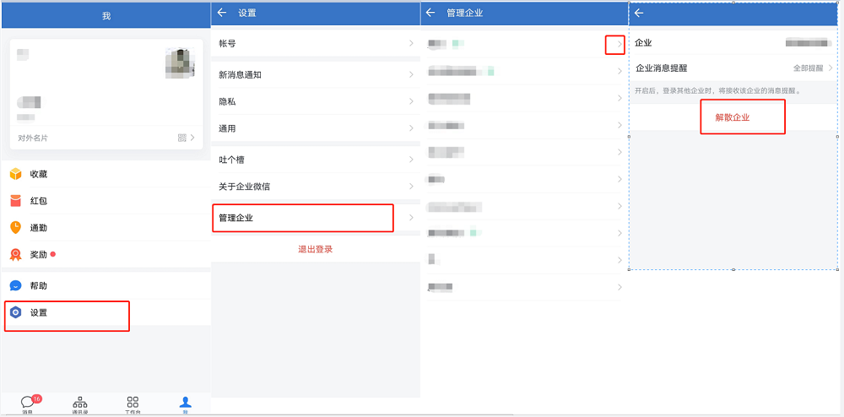Tap the 收藏 cube icon
Image resolution: width=844 pixels, height=417 pixels.
click(15, 174)
